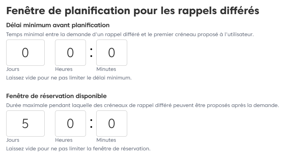
Task: Click the page title about rappels différés
Action: pyautogui.click(x=132, y=10)
